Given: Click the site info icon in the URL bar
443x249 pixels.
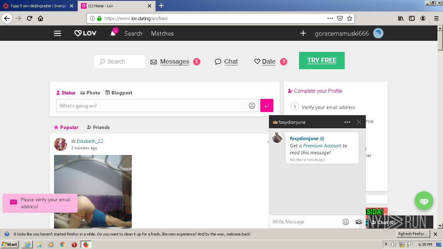Looking at the screenshot, I should [92, 18].
